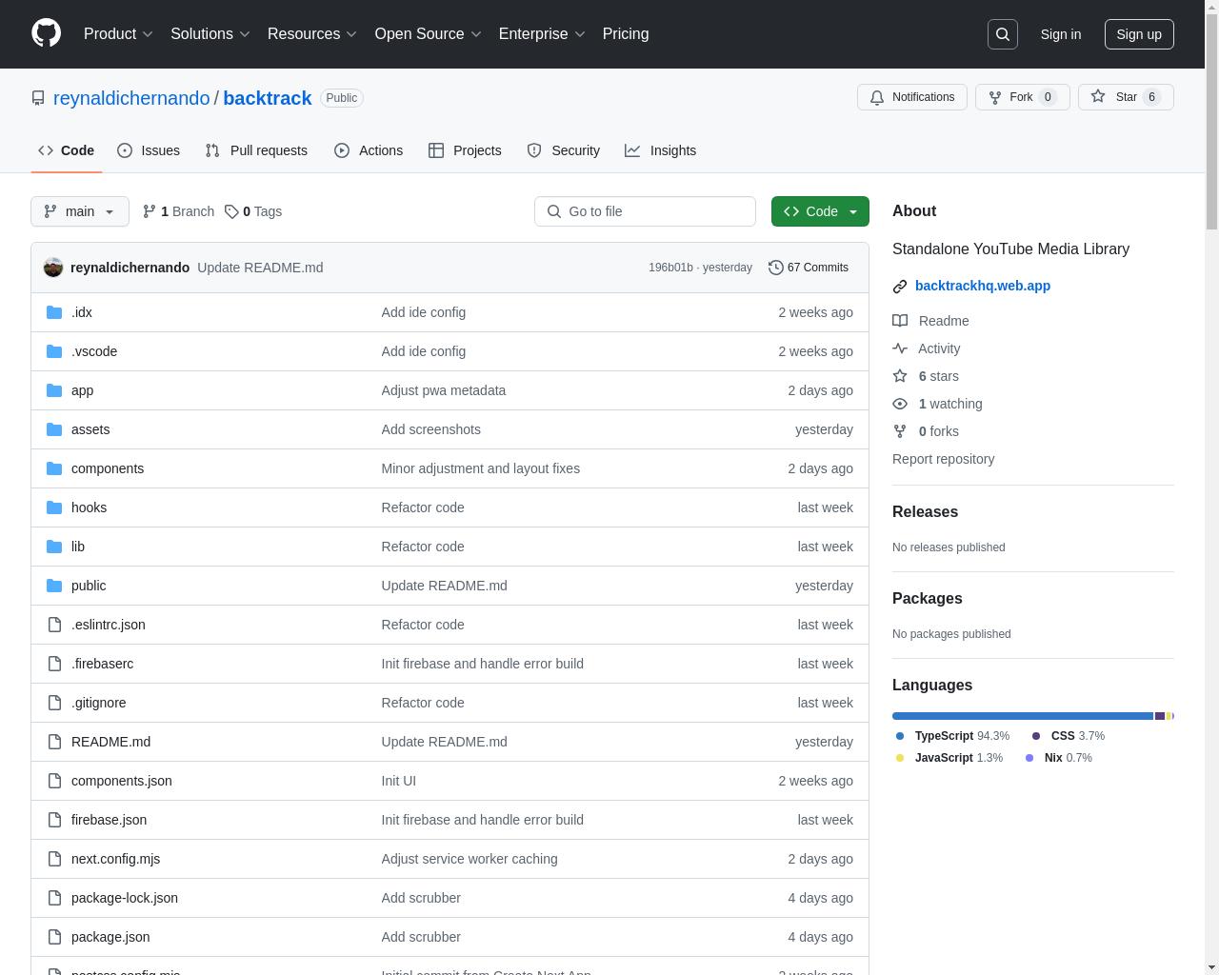Viewport: 1219px width, 975px height.
Task: Open the components.json file
Action: point(122,781)
